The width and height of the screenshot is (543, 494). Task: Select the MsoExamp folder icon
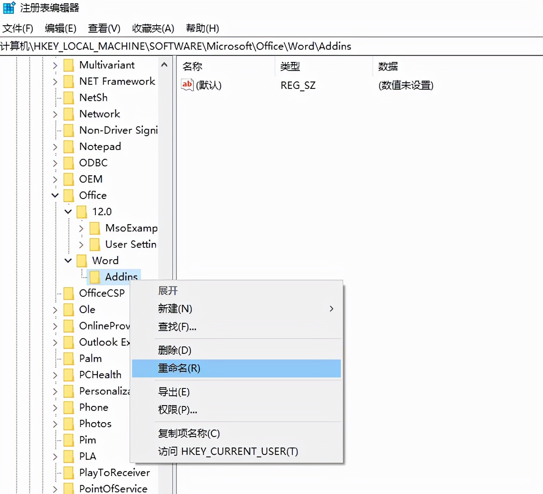click(x=95, y=228)
